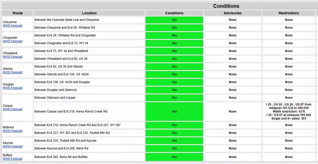Click the Location column header

click(89, 13)
